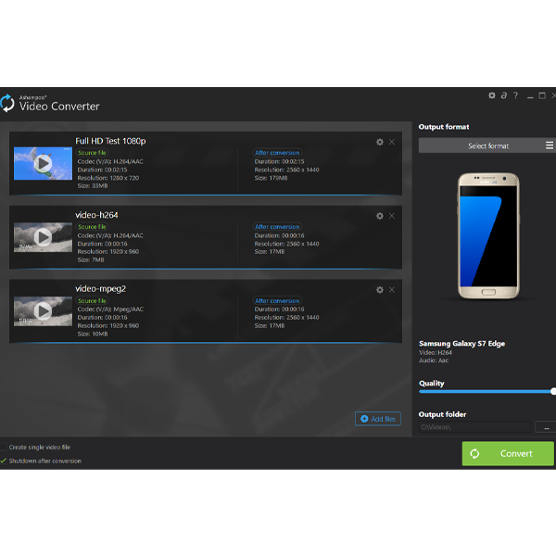Toggle Shutdown after conversion checkbox
Screen dimensions: 556x556
[x=3, y=461]
